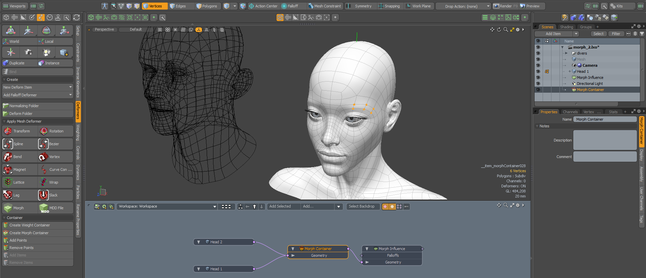
Task: Open the Channels tab
Action: (x=570, y=112)
